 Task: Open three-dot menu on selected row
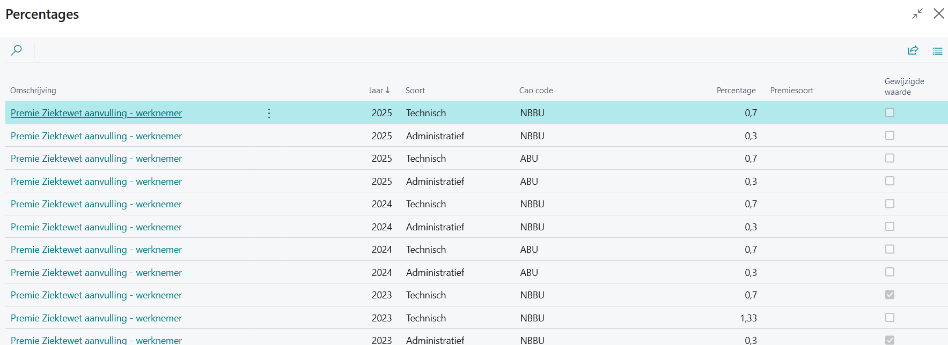pos(269,113)
